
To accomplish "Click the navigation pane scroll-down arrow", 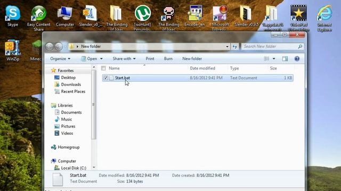I will (94, 168).
